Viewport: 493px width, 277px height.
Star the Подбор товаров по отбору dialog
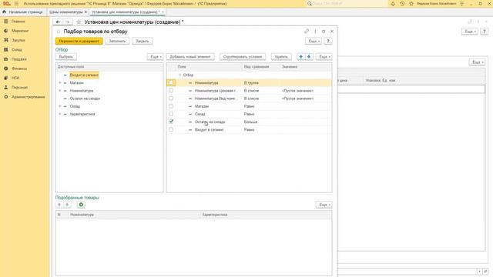tap(59, 32)
